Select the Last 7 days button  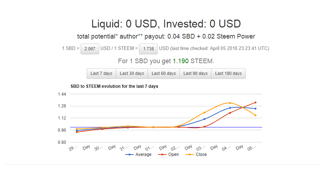(101, 74)
